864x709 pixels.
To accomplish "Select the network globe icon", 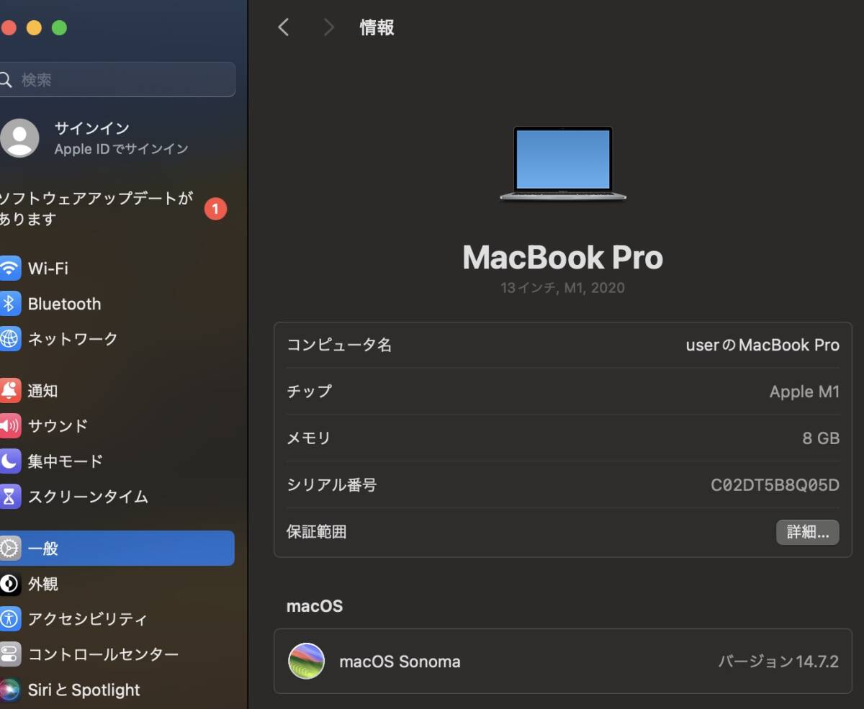I will pyautogui.click(x=9, y=338).
